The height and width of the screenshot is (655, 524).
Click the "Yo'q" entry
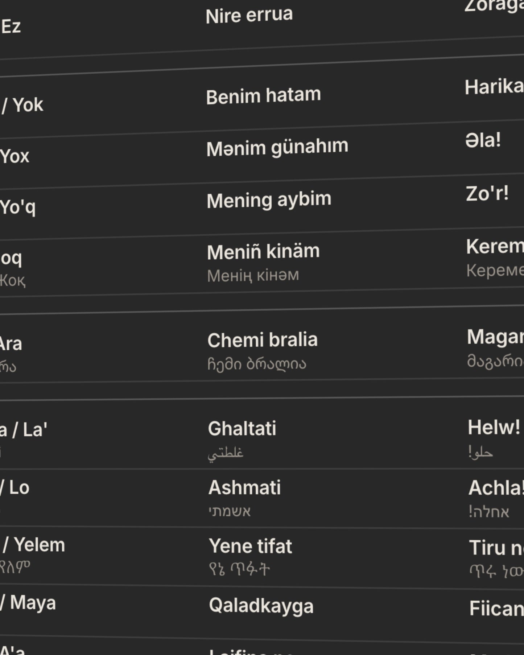click(18, 208)
